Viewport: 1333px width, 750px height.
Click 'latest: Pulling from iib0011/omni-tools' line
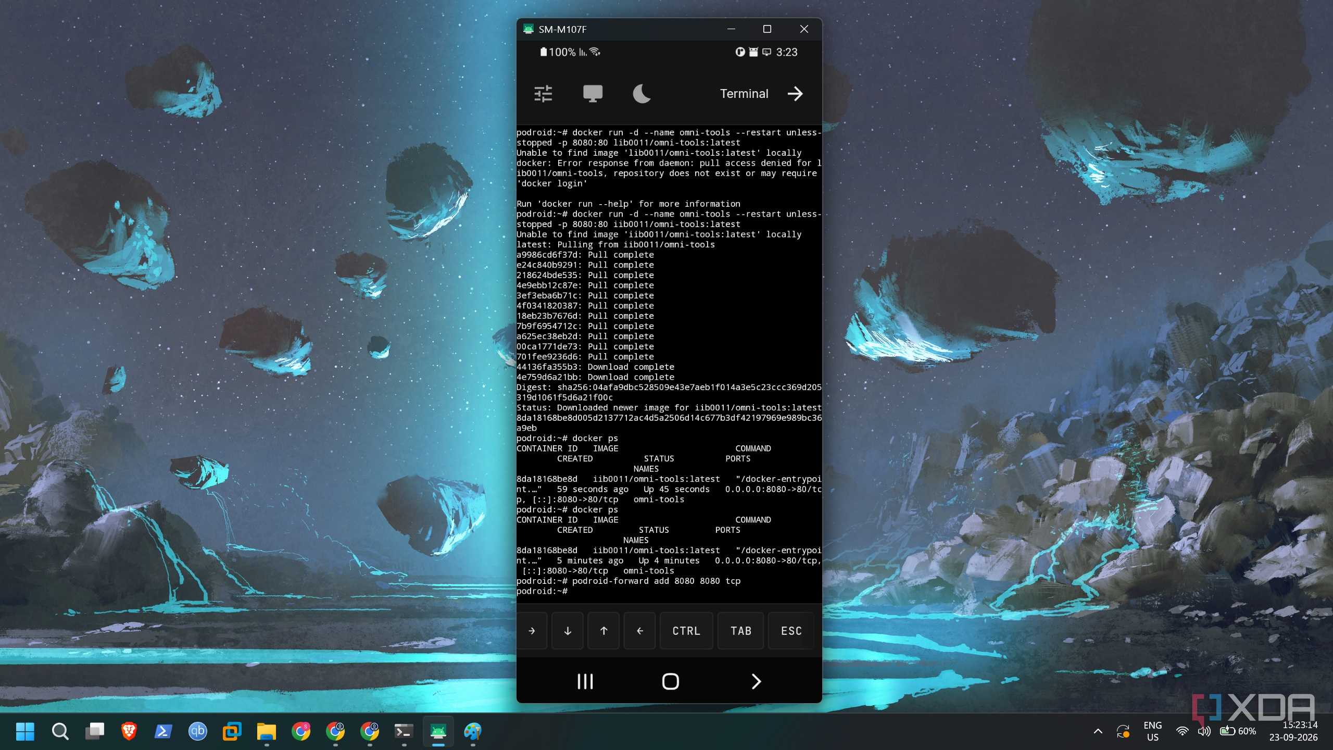[616, 244]
